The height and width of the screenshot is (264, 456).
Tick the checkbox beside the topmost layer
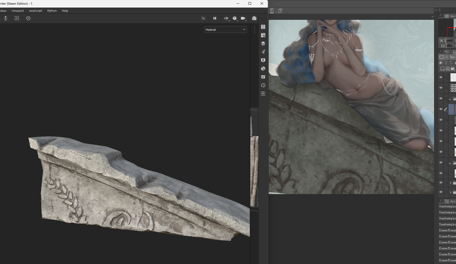click(x=446, y=77)
